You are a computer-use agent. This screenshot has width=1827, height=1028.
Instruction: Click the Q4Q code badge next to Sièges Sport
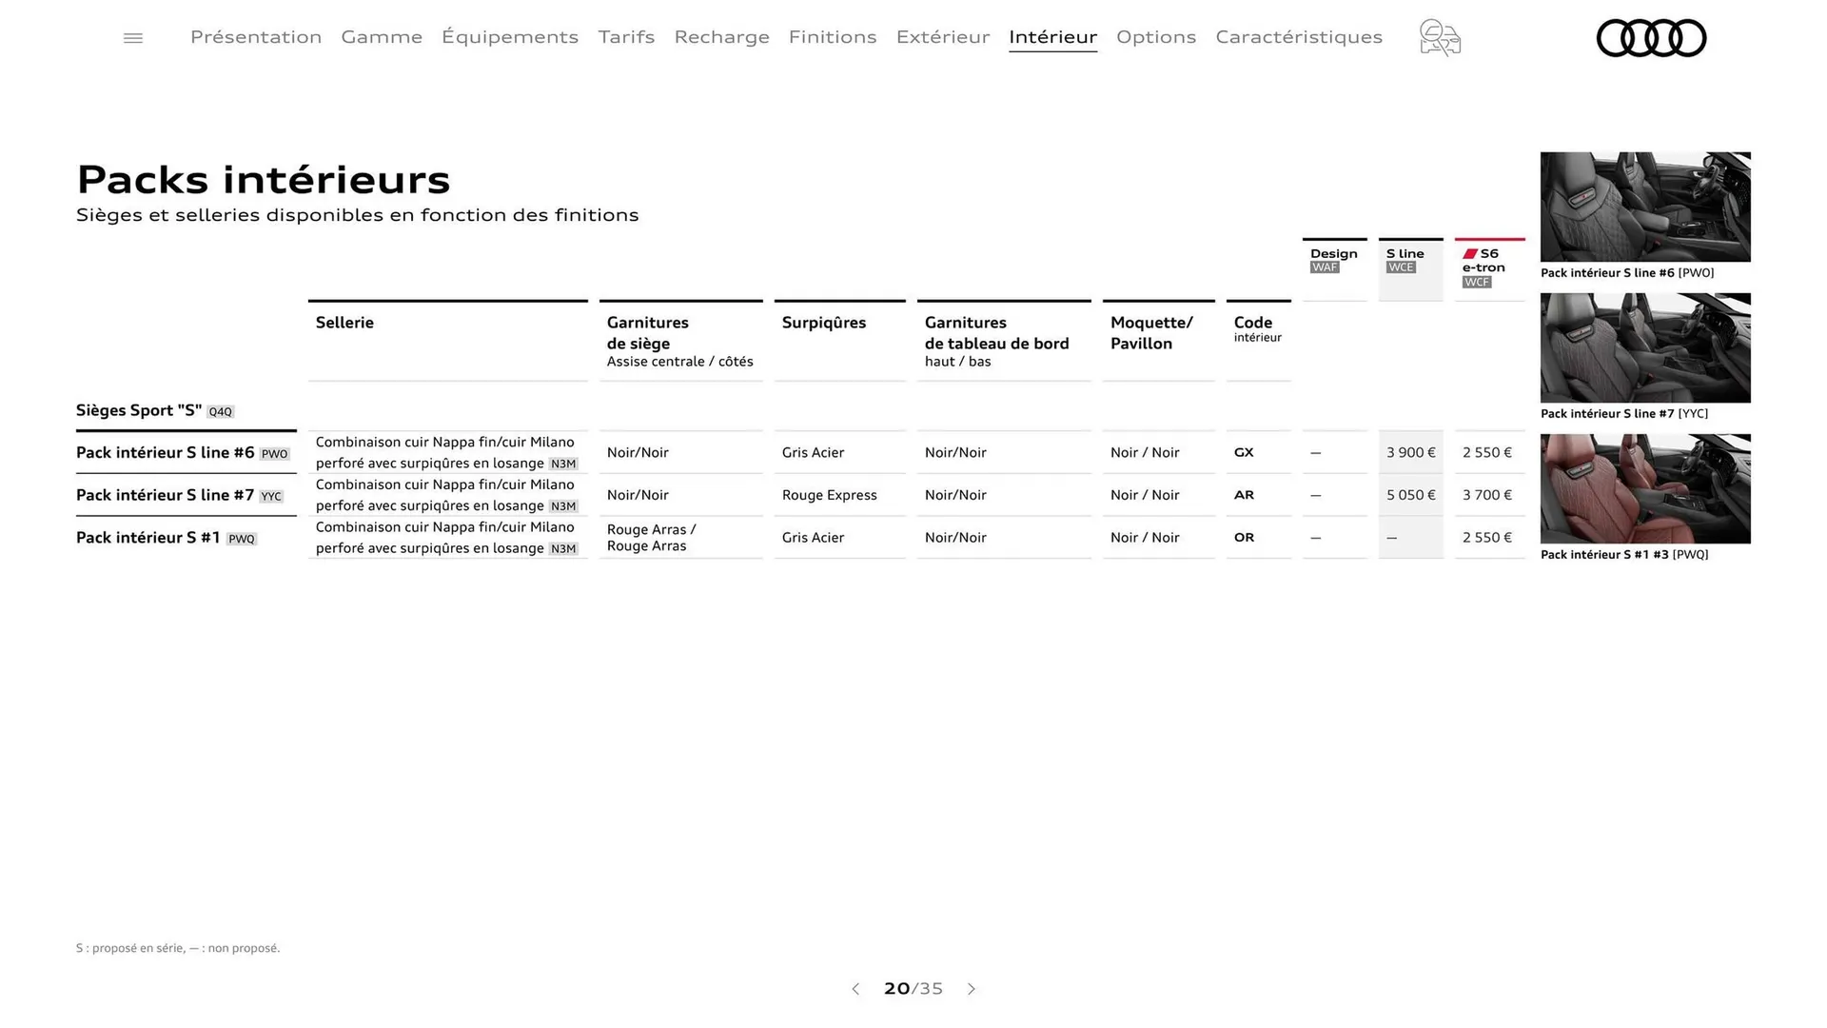click(220, 411)
